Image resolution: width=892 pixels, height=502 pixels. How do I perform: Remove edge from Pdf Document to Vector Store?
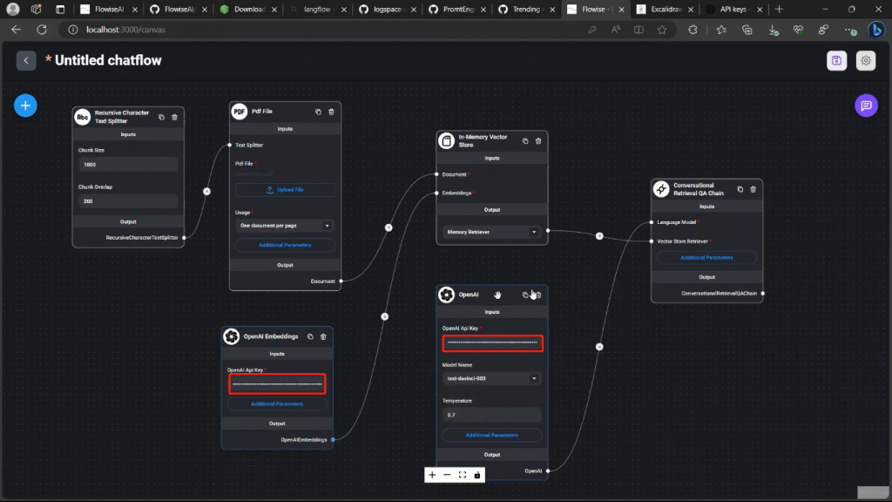coord(389,227)
